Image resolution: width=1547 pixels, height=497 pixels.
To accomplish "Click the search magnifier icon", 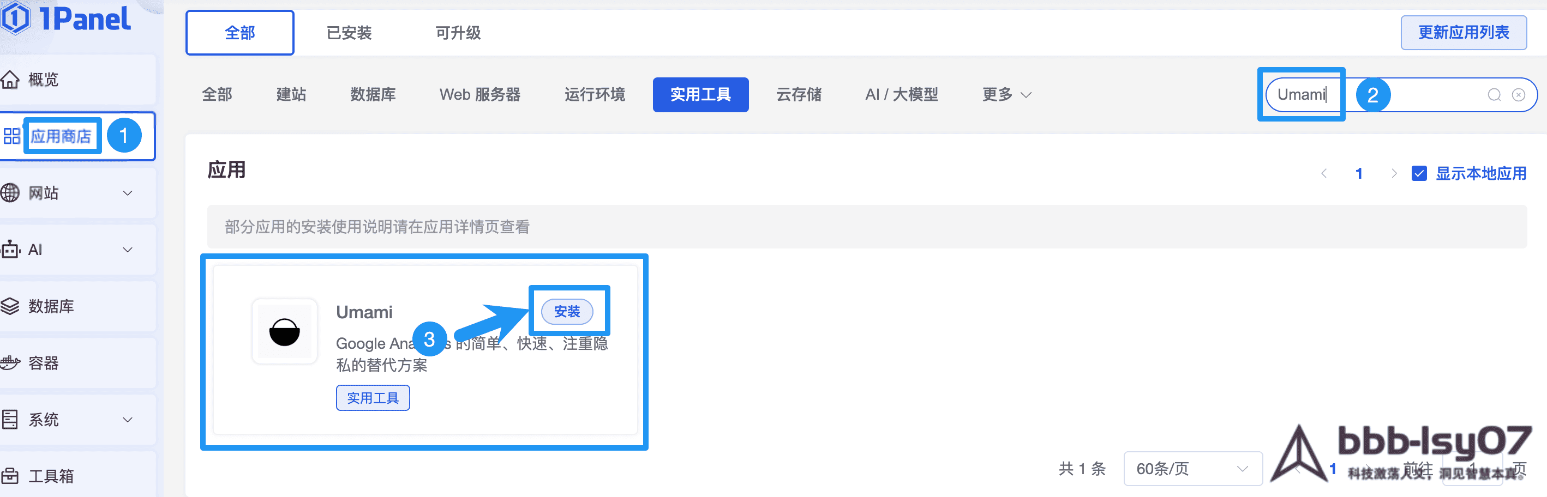I will point(1494,95).
